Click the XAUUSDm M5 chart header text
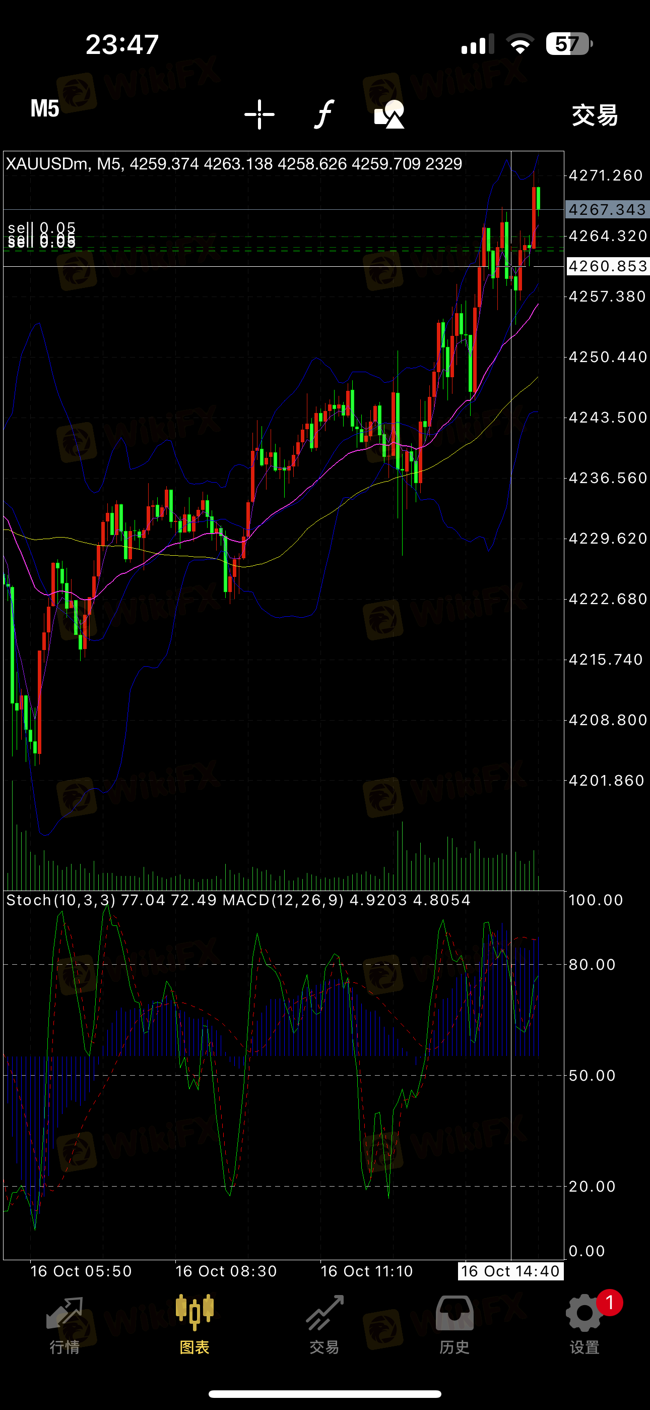 point(234,164)
